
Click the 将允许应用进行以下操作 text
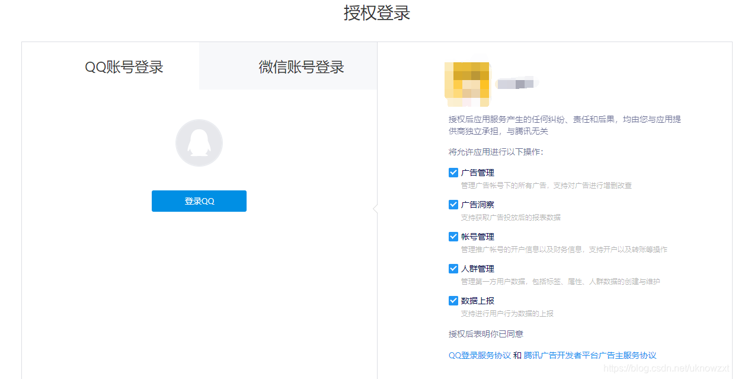(x=496, y=152)
